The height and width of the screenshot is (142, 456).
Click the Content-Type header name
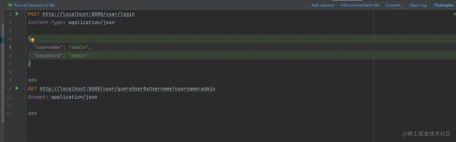tap(45, 23)
